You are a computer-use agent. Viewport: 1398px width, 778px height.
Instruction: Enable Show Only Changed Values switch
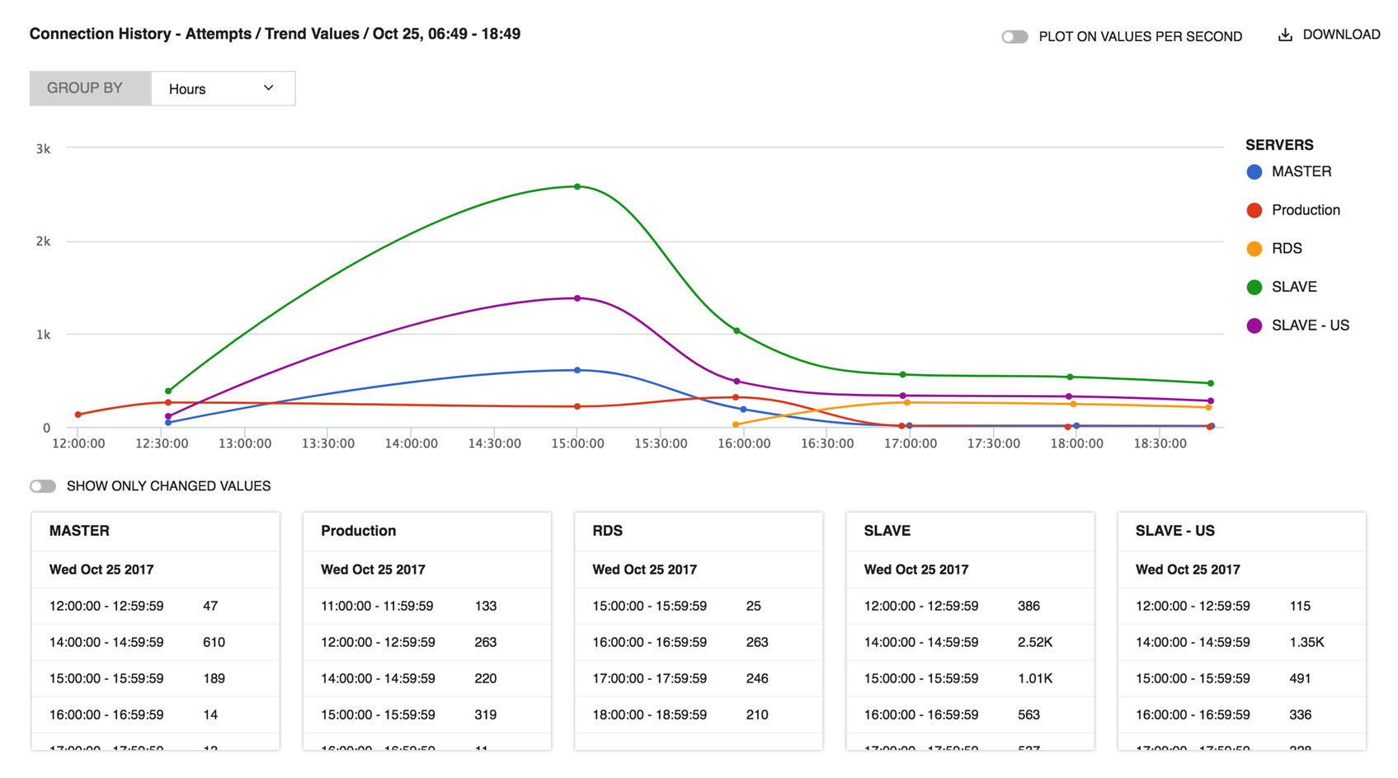pos(43,486)
